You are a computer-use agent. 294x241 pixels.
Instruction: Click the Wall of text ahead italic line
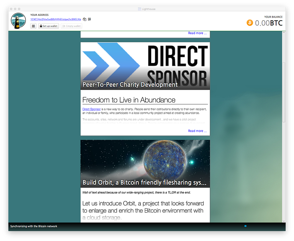136,193
